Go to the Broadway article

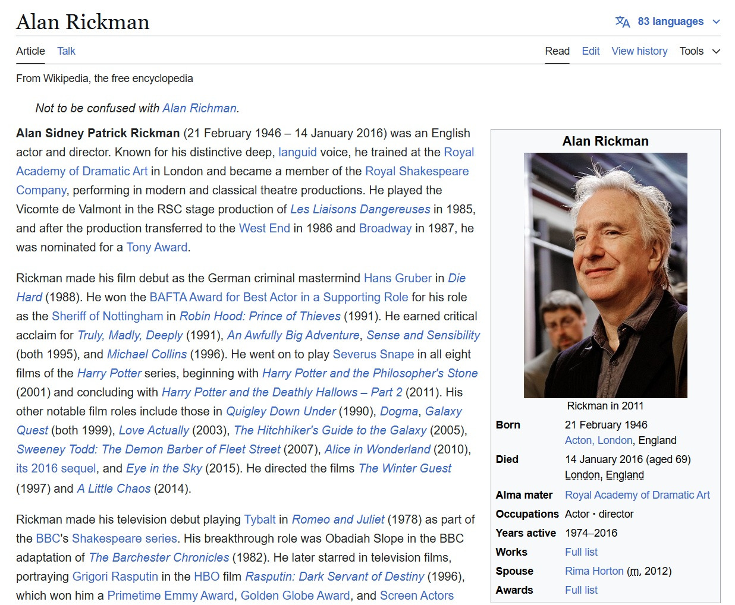coord(385,228)
